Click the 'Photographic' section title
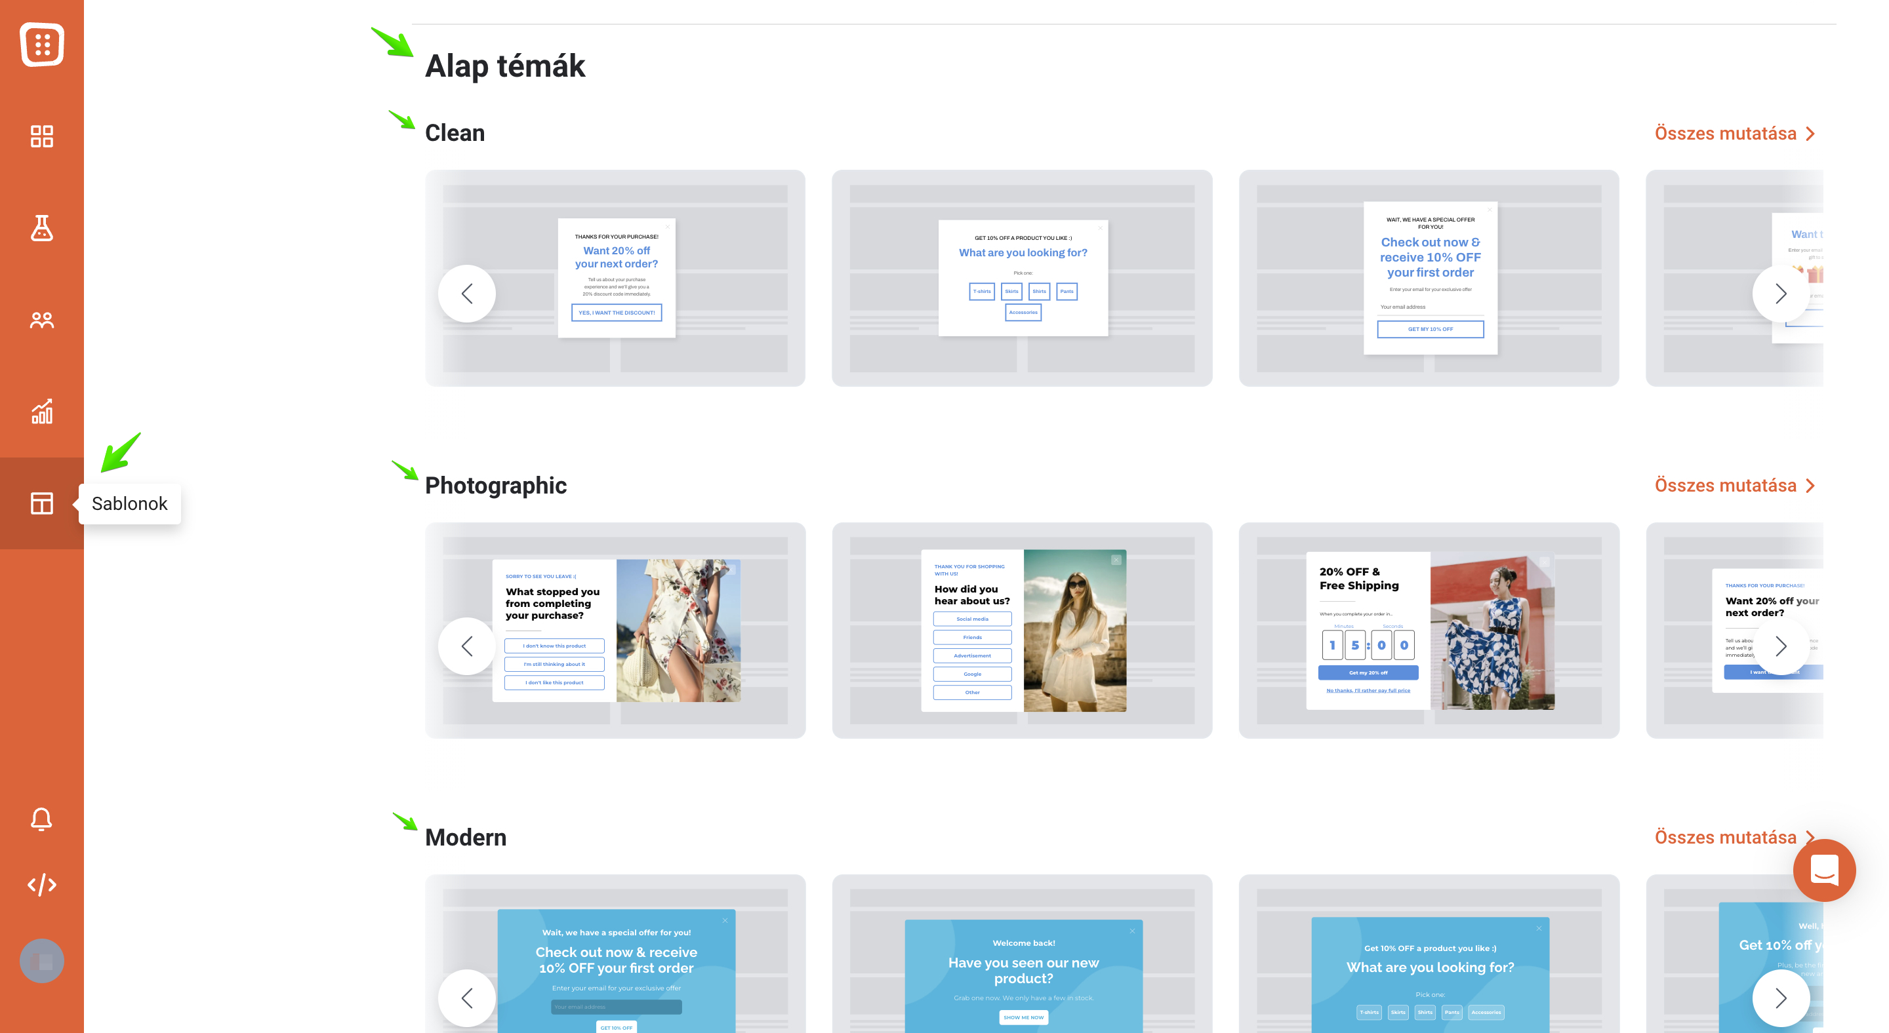 (496, 486)
